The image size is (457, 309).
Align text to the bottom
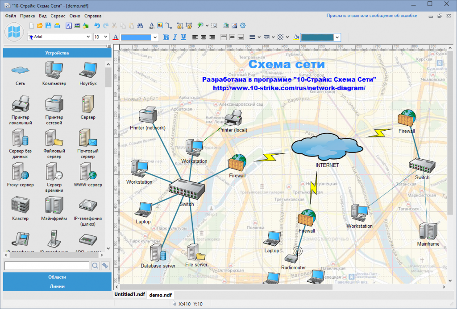point(241,37)
